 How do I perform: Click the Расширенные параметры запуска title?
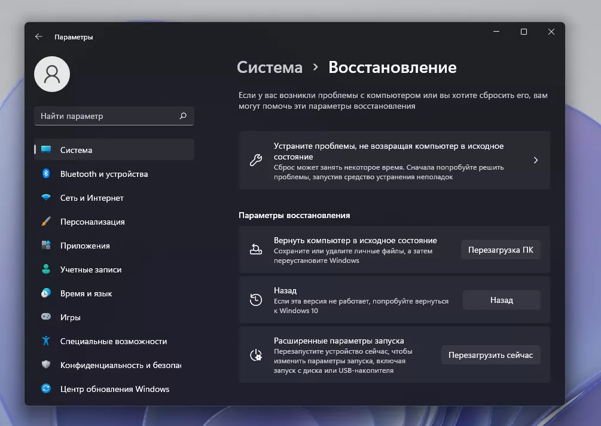click(x=339, y=341)
